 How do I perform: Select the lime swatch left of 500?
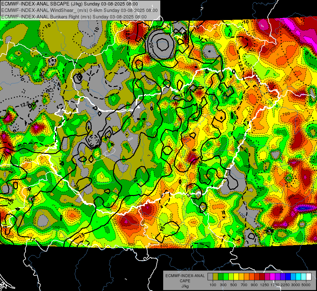pos(231,277)
